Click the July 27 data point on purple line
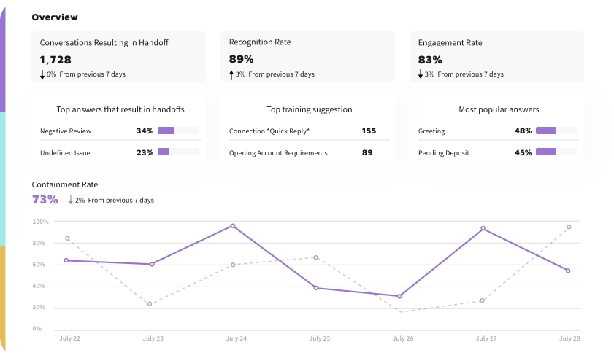This screenshot has width=614, height=358. tap(483, 229)
